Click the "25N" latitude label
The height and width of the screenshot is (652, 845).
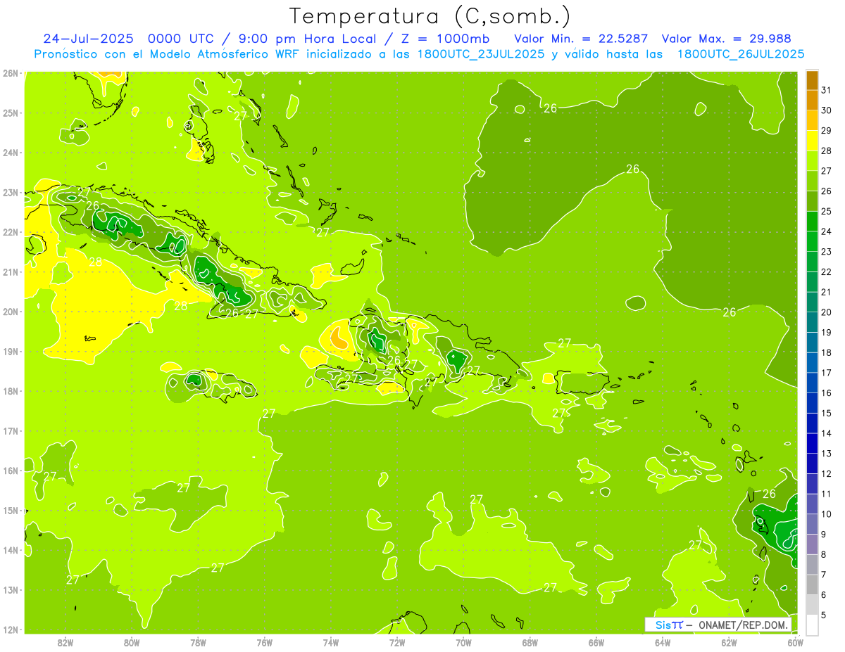(11, 113)
